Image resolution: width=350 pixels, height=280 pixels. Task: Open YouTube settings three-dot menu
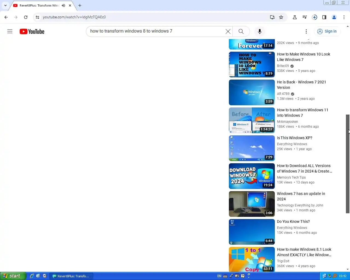(x=306, y=31)
